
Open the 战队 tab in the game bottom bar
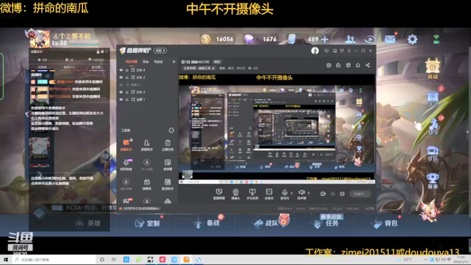[266, 223]
